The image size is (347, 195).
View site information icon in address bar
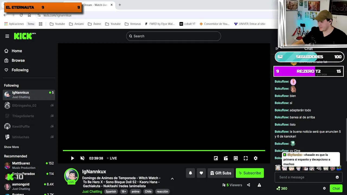[x=39, y=15]
